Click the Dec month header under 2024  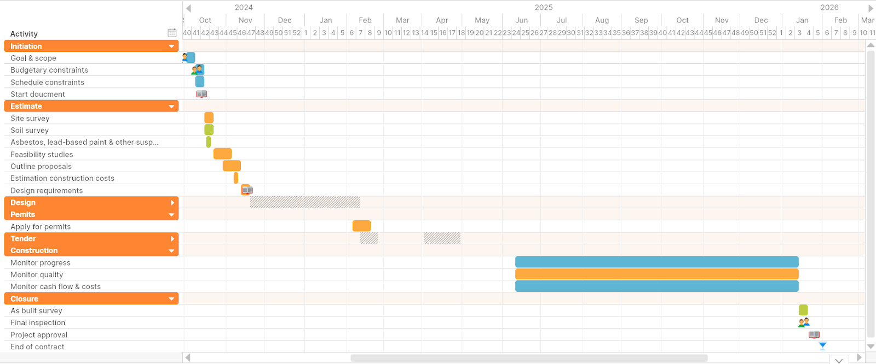click(x=285, y=20)
